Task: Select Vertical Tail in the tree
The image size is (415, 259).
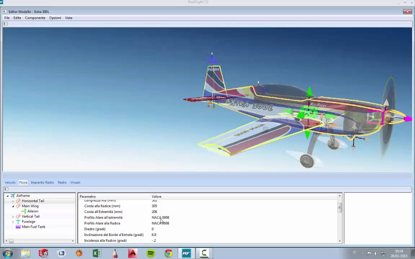Action: pyautogui.click(x=31, y=217)
